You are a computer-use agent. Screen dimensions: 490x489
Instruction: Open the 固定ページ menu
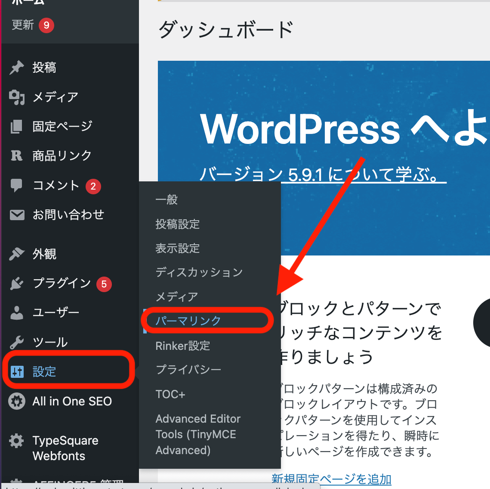(x=62, y=127)
